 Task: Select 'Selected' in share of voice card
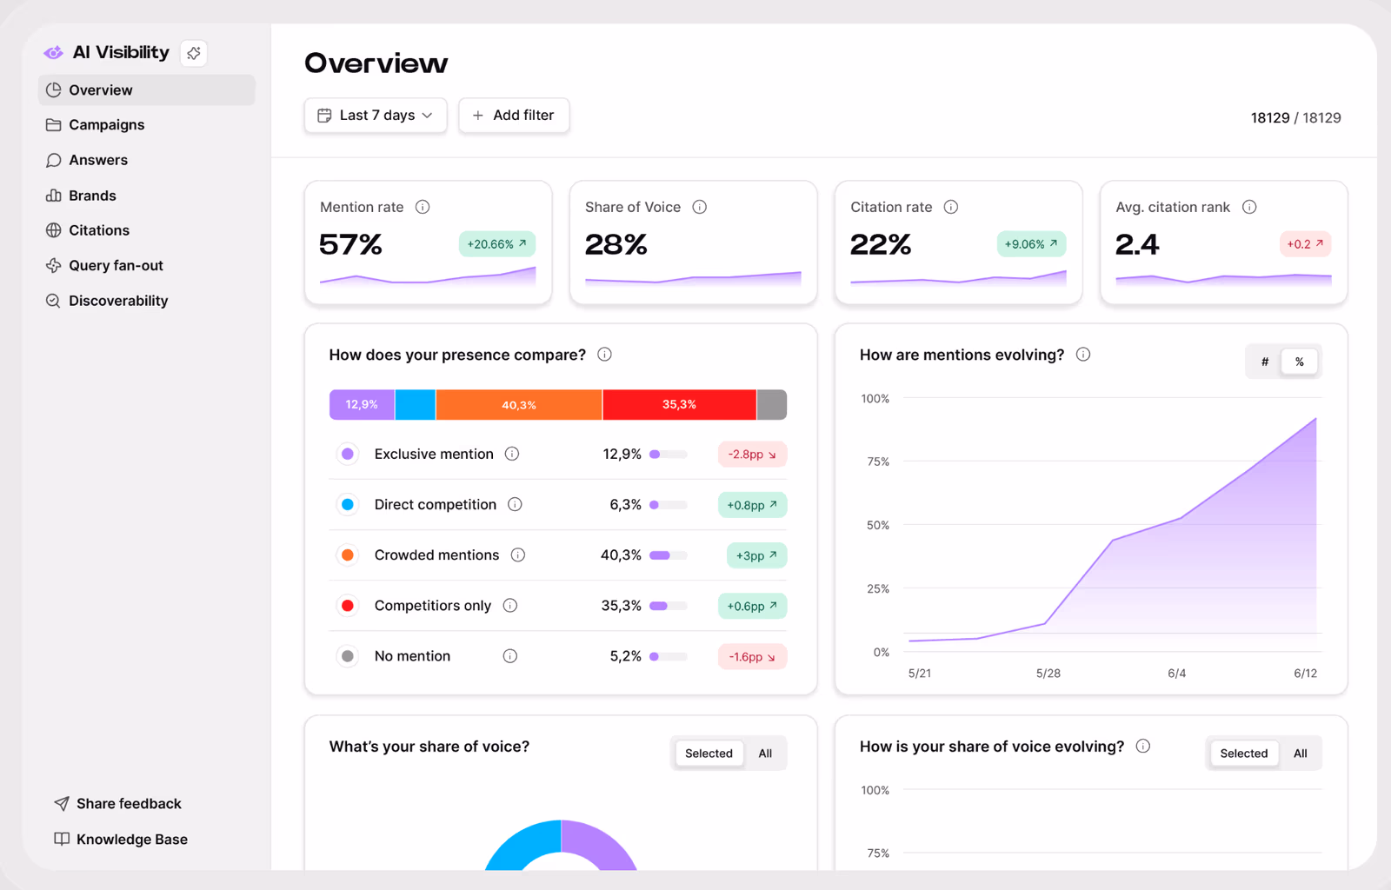coord(709,754)
